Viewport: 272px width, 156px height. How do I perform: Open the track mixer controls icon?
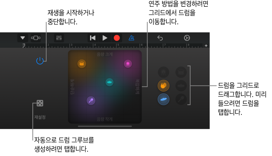pos(59,38)
